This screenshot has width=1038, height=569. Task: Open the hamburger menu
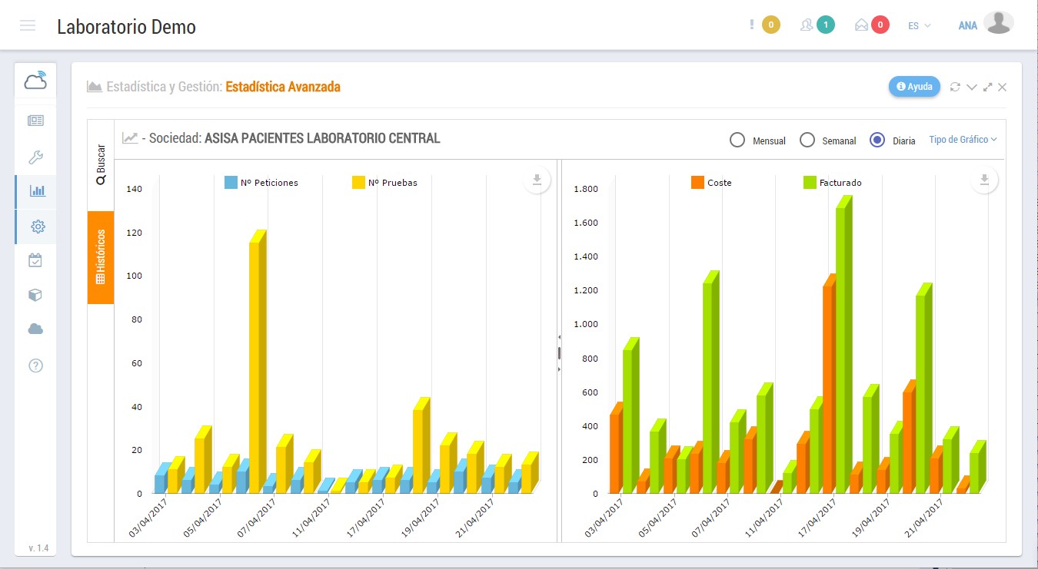[28, 26]
